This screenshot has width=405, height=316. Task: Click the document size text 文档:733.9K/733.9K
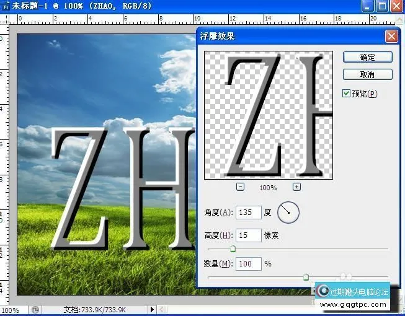pyautogui.click(x=94, y=310)
